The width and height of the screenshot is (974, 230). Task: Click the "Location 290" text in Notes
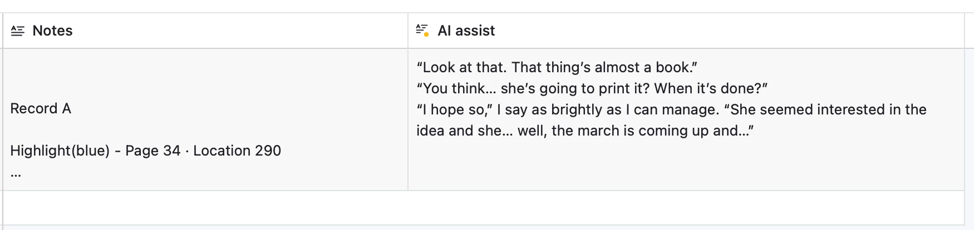click(237, 151)
